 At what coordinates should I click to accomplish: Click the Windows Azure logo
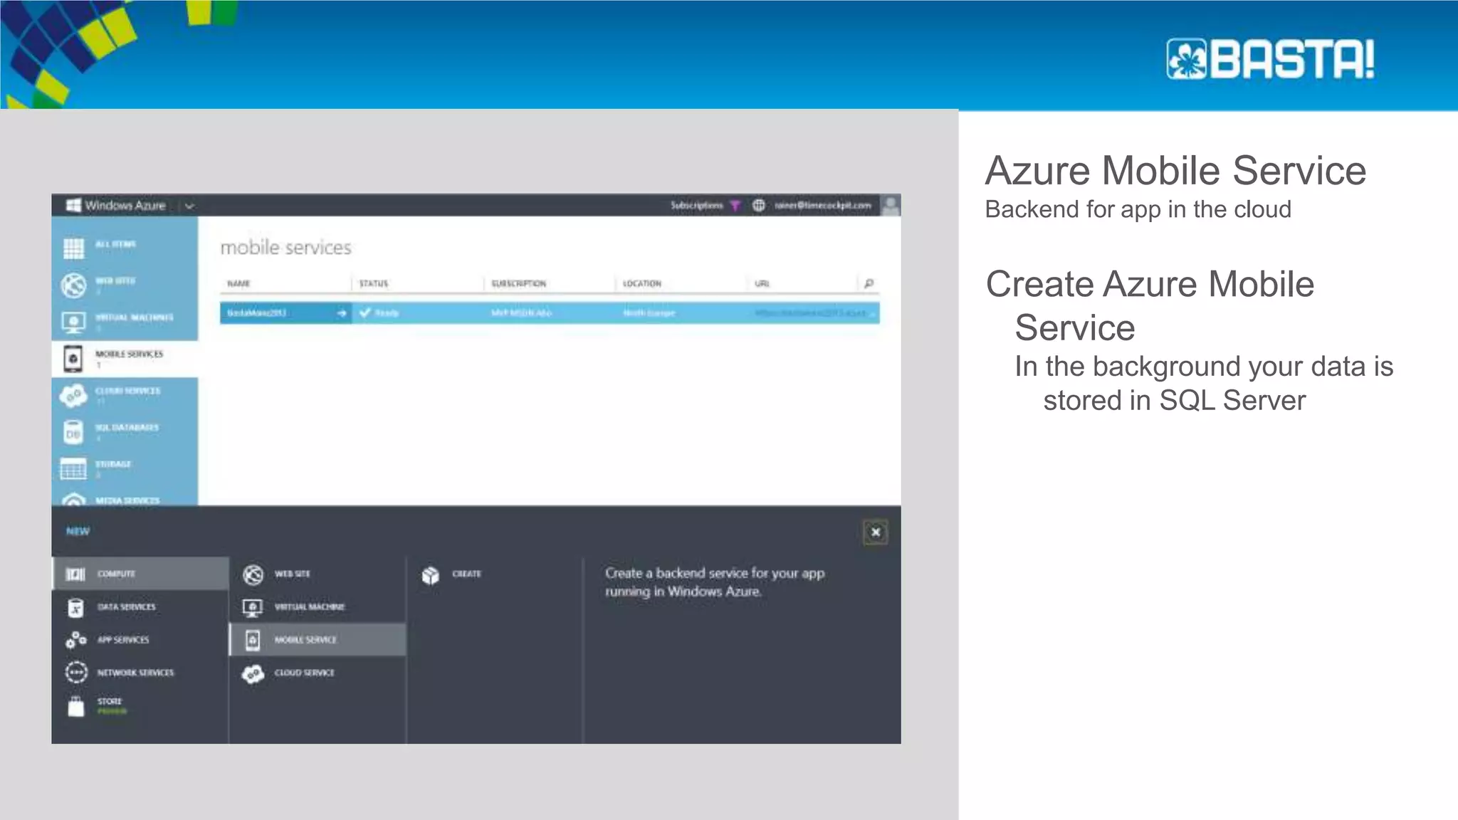point(116,206)
